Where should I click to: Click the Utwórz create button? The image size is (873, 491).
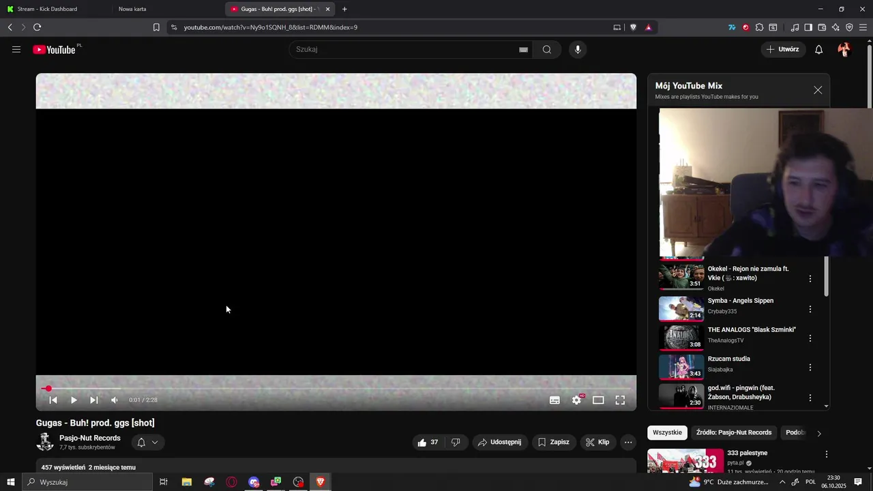[x=784, y=49]
